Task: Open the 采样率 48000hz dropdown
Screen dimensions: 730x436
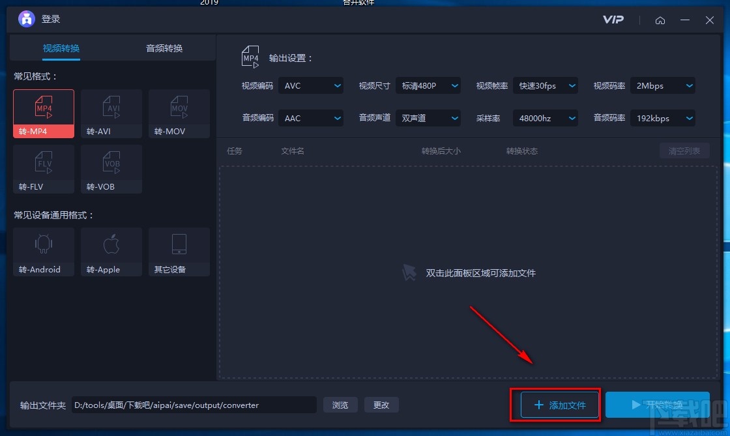Action: (x=546, y=118)
